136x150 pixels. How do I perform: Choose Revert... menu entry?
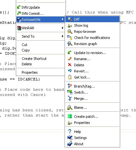tap(92, 71)
